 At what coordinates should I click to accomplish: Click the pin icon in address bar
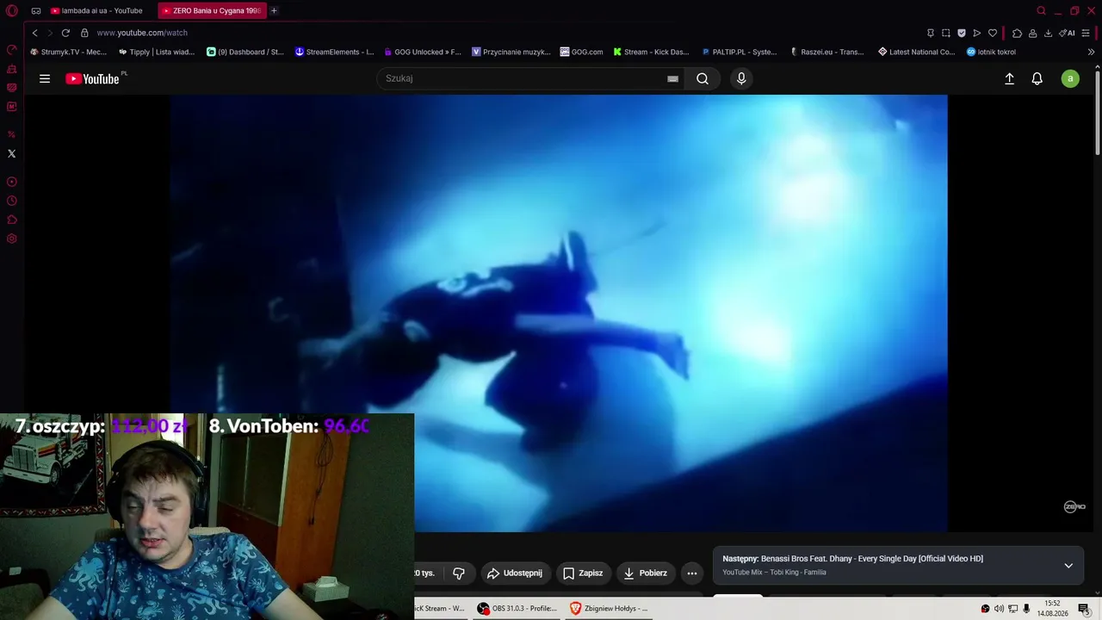pyautogui.click(x=930, y=33)
